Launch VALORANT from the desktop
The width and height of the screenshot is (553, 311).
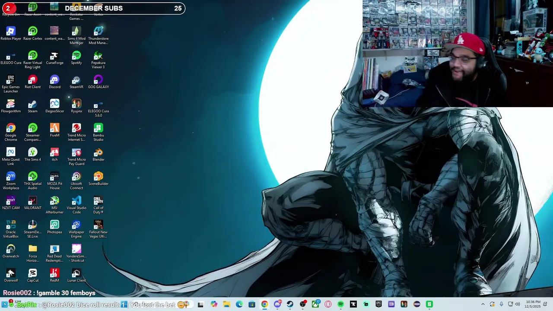coord(33,203)
